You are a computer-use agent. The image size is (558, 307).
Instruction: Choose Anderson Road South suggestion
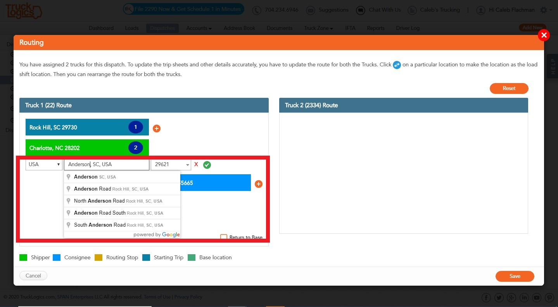point(122,213)
